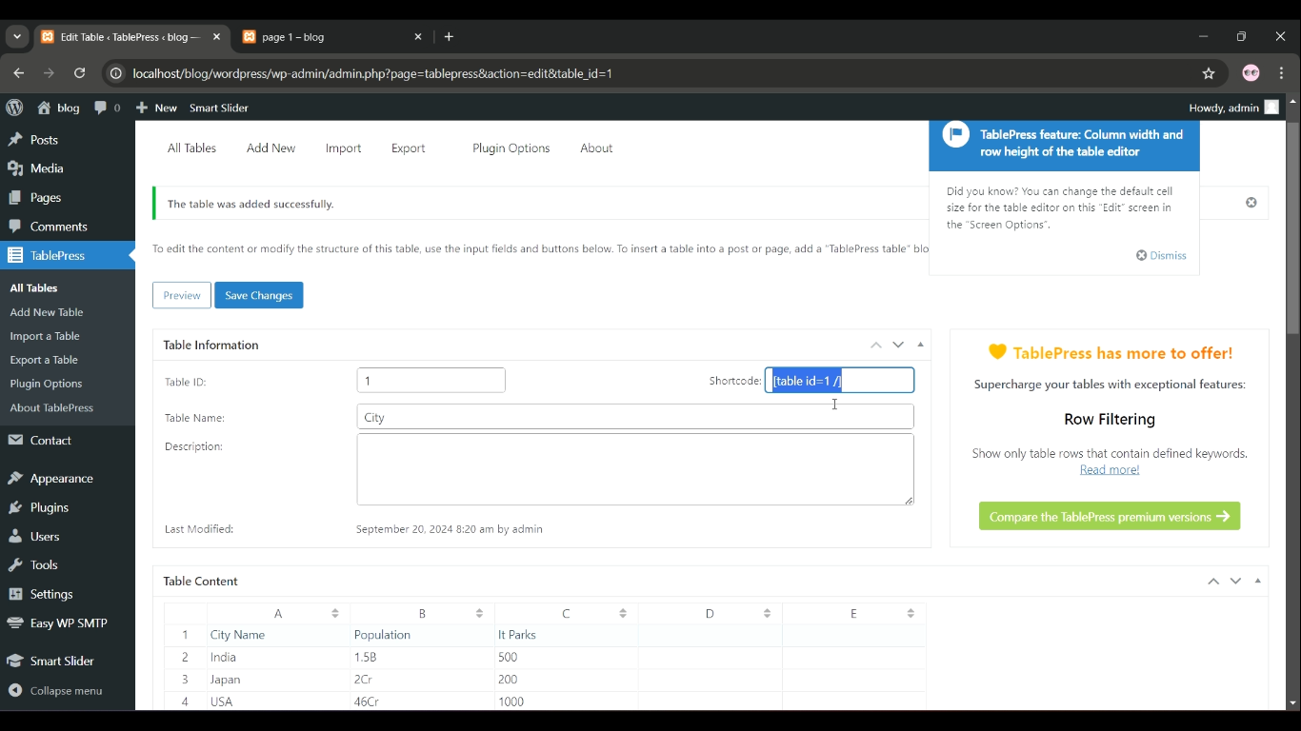
Task: Dismiss the TablePress feature pointer
Action: coord(1161,255)
